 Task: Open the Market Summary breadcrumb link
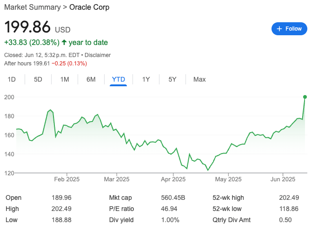tap(33, 7)
